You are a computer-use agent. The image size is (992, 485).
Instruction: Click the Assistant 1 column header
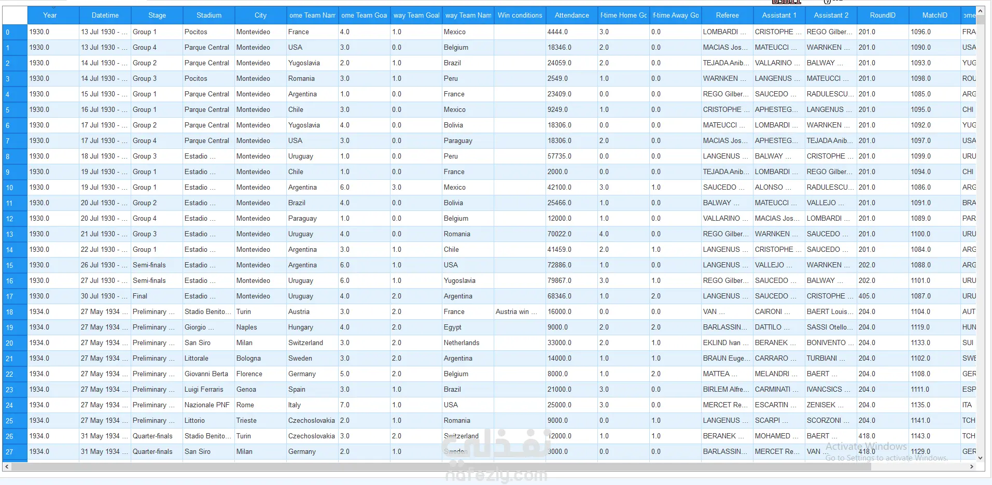(779, 16)
